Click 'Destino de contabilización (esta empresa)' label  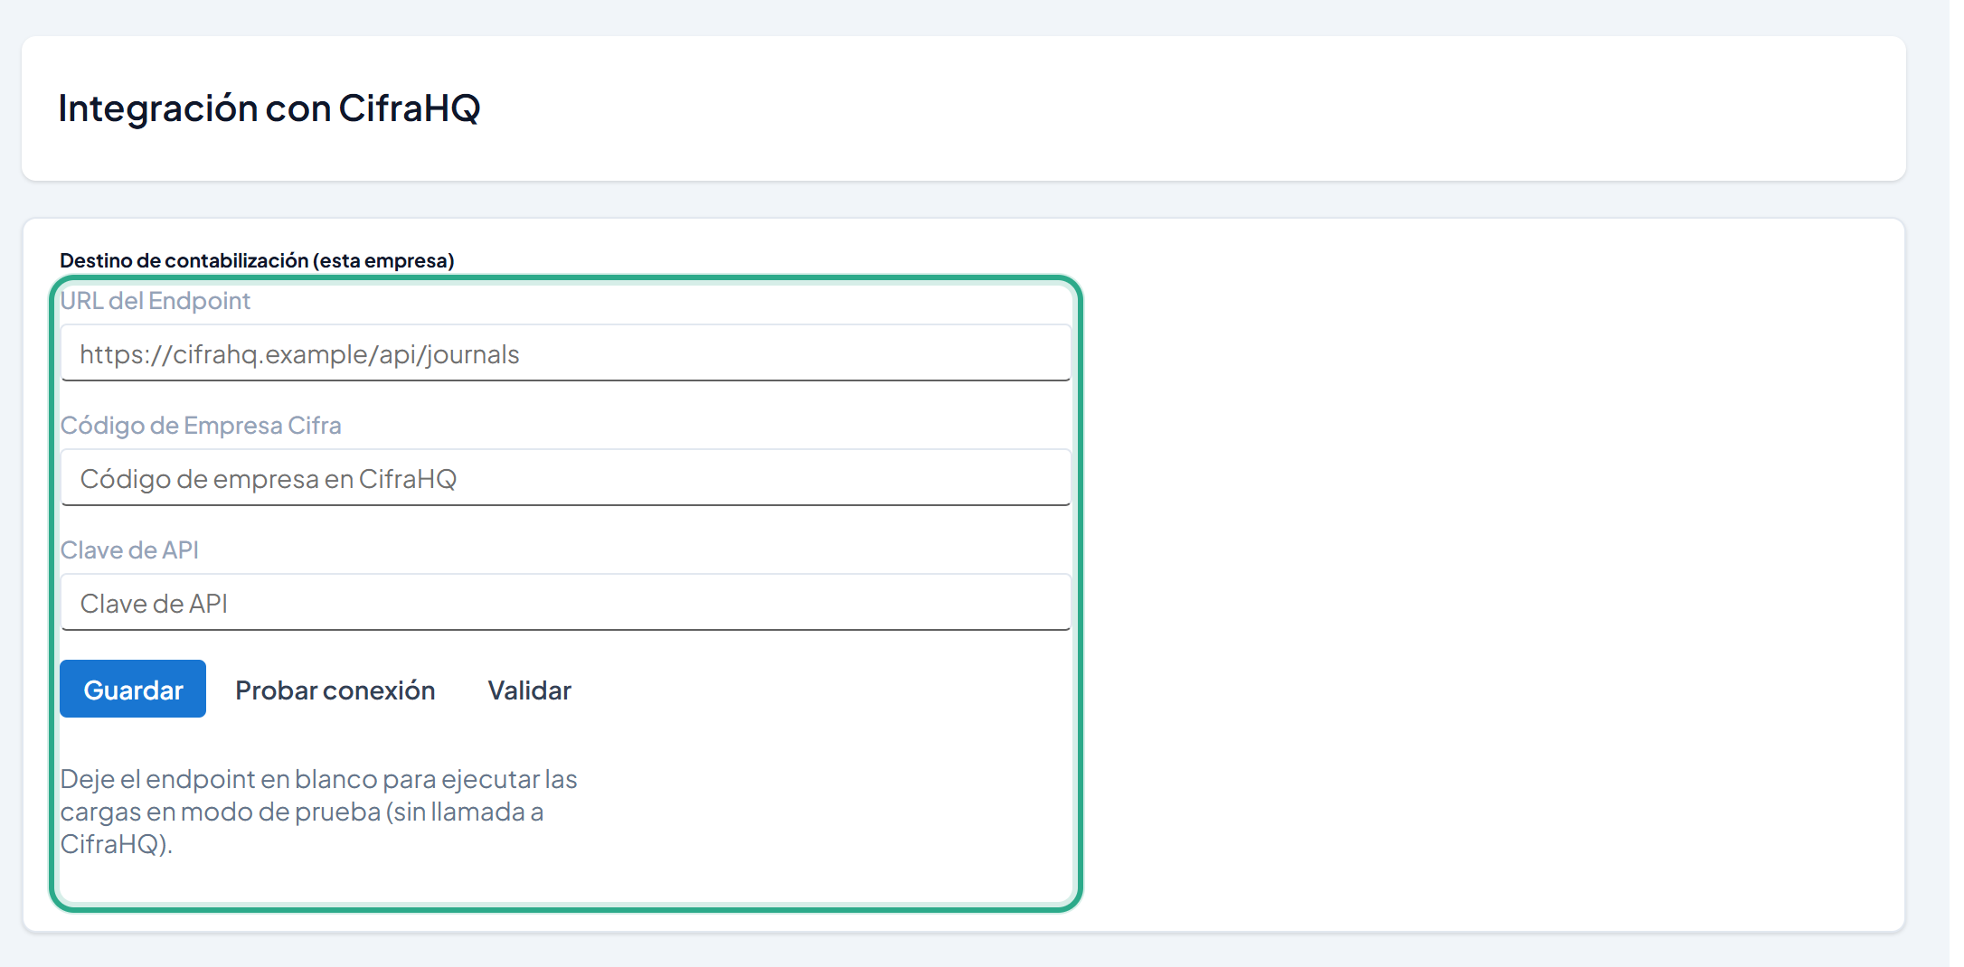click(257, 261)
